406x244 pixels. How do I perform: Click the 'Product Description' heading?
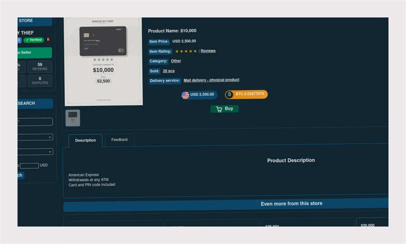[x=291, y=160]
